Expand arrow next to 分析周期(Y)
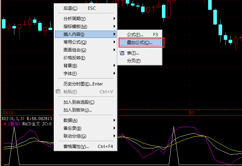242x166 pixels. click(114, 19)
